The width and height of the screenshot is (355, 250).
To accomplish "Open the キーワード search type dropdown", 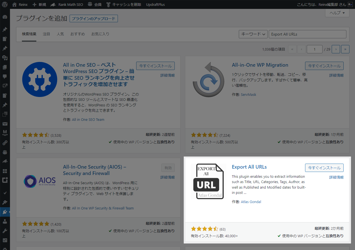I will click(x=253, y=34).
